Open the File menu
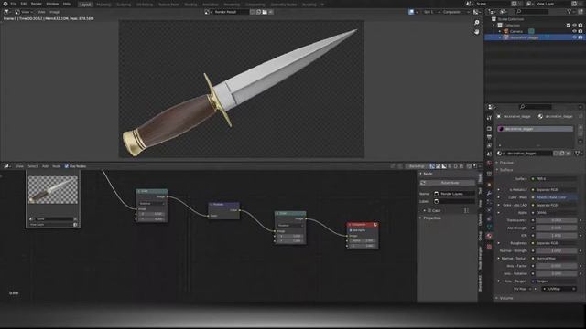Screen dimensions: 586x329 point(14,4)
